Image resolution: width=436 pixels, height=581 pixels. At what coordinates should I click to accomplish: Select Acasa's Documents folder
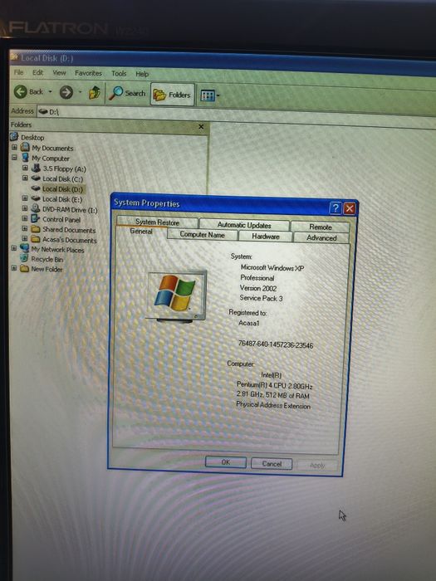(x=69, y=240)
